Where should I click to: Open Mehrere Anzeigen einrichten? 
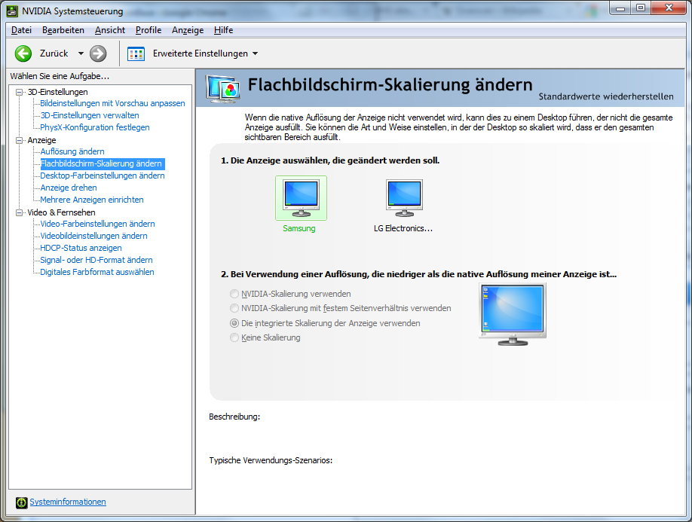pos(92,200)
